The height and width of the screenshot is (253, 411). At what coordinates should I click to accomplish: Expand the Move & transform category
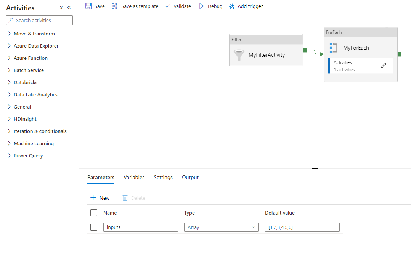click(9, 34)
